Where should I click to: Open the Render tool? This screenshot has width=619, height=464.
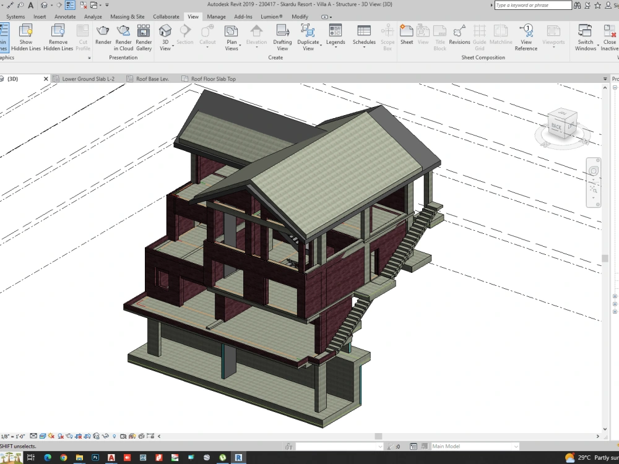click(103, 39)
